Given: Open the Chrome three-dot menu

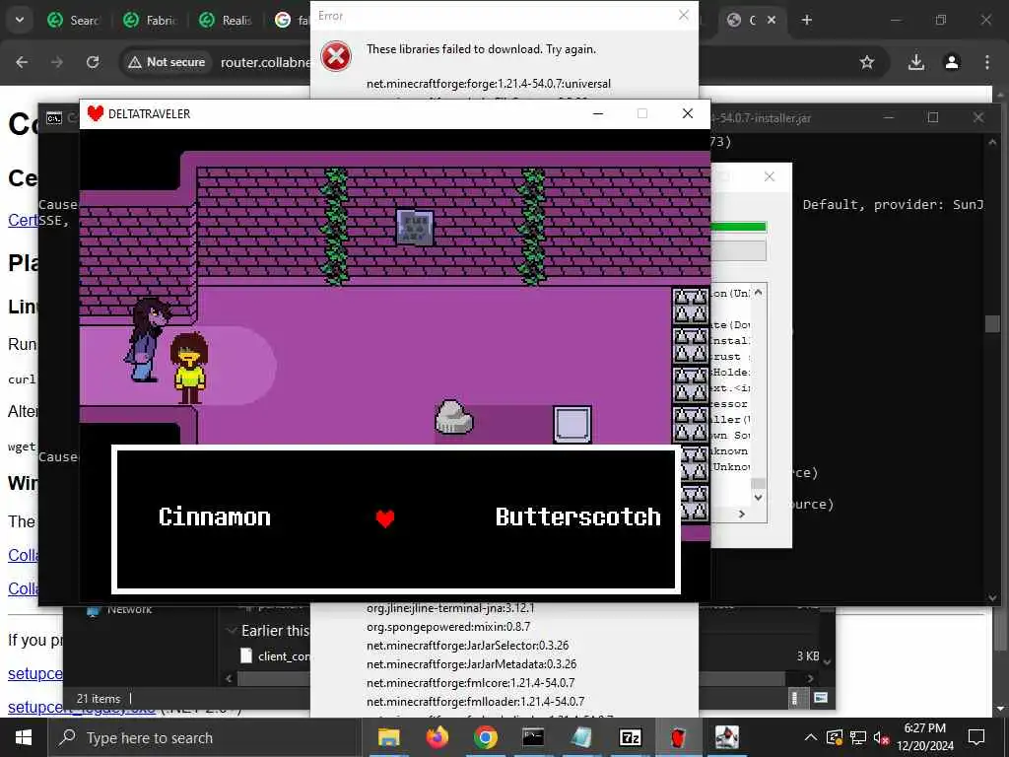Looking at the screenshot, I should tap(987, 62).
